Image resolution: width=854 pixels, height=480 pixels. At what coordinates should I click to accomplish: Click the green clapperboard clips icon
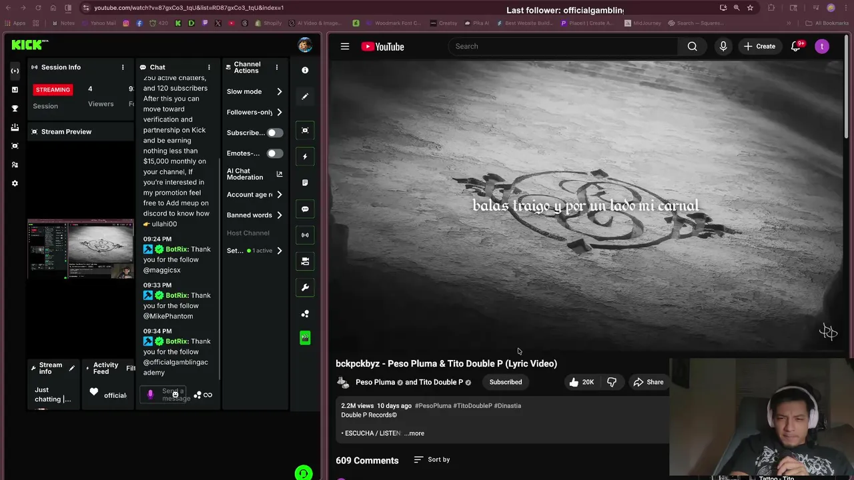[305, 338]
